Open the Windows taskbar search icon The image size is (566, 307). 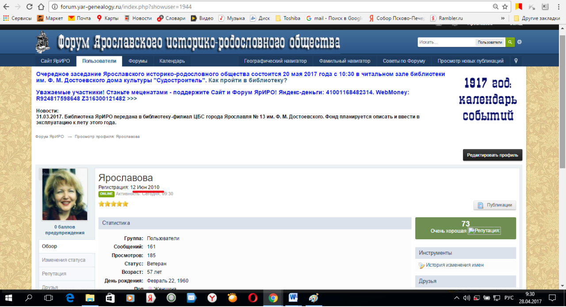[29, 298]
